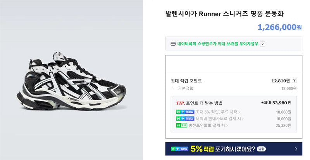Viewport: 310px width, 160px height.
Task: Click the credit card icon beside 네이버페이 쇼핑엔로카
Action: click(x=173, y=44)
